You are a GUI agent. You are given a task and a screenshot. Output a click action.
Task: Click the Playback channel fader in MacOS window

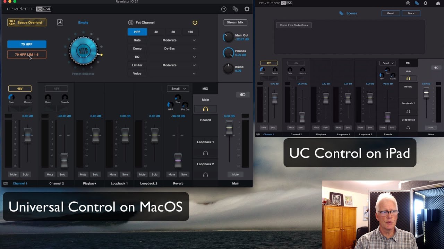tap(96, 135)
